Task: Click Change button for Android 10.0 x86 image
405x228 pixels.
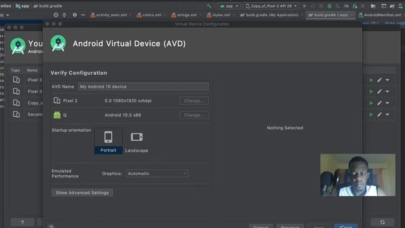Action: [194, 115]
